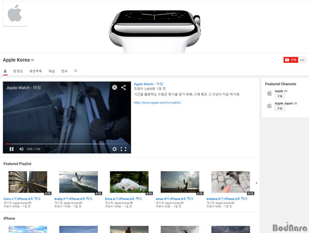This screenshot has width=309, height=233.
Task: Subscribe to Apple Korea with red button
Action: [x=290, y=60]
